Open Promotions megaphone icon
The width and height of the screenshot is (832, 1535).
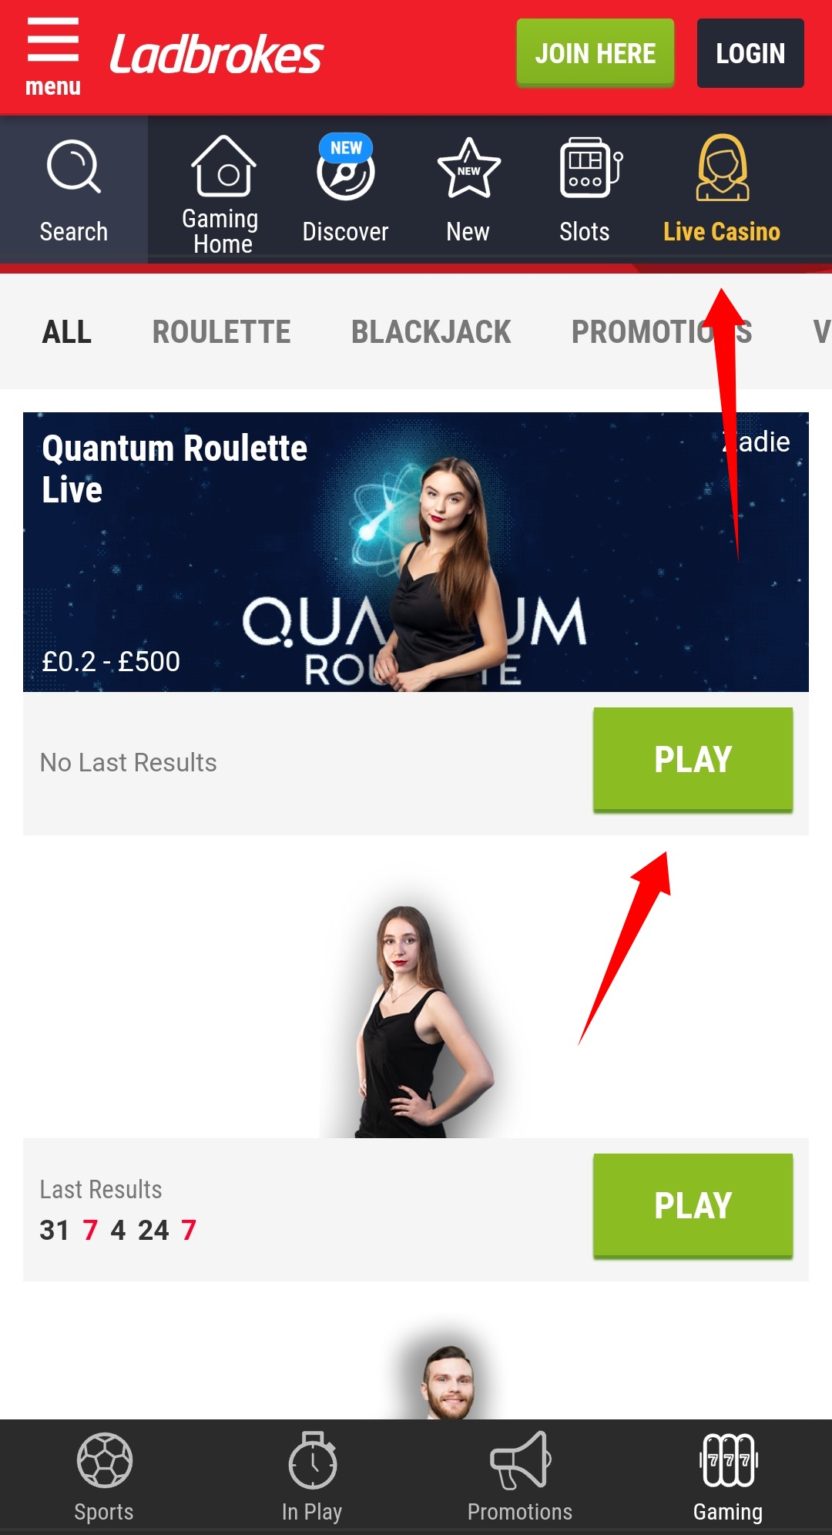coord(520,1459)
